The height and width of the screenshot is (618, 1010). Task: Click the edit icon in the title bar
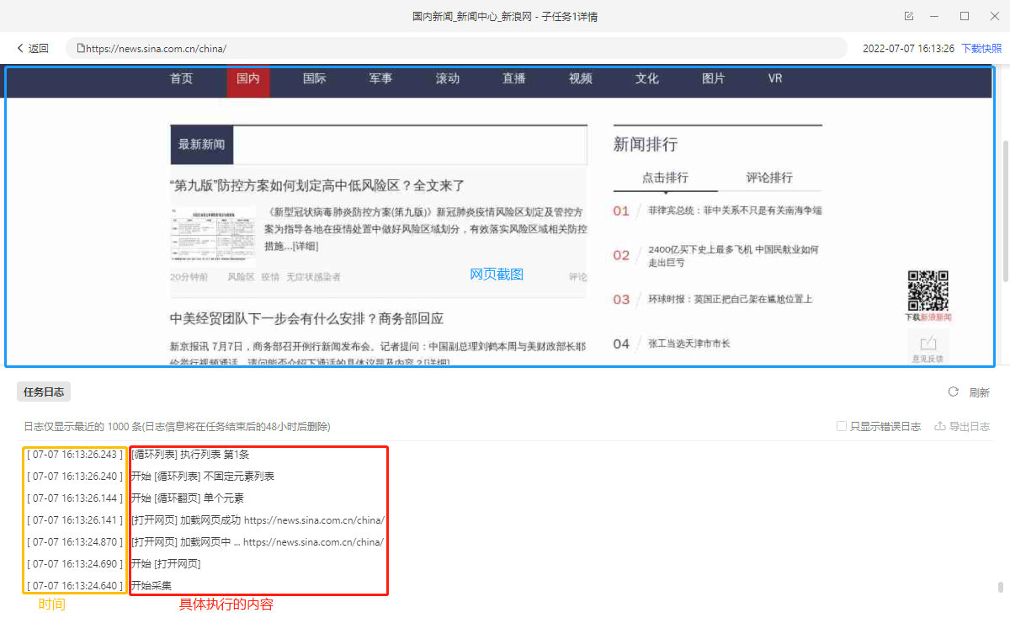[909, 16]
